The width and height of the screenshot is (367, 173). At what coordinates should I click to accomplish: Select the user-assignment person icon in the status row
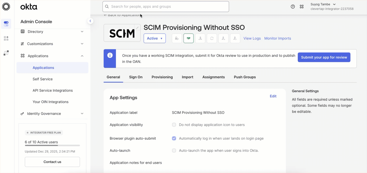pos(200,38)
